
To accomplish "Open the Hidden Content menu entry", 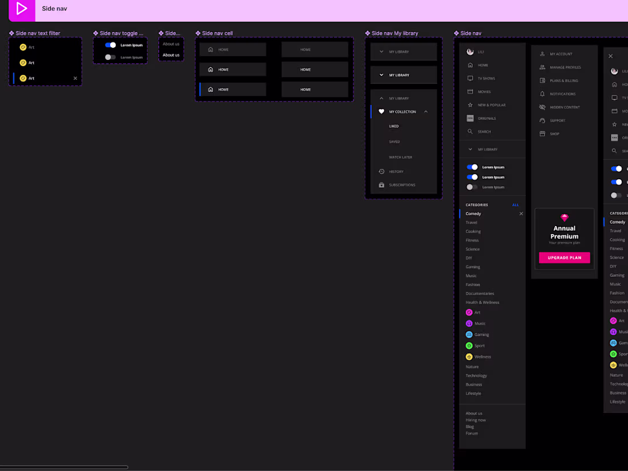I will point(564,107).
